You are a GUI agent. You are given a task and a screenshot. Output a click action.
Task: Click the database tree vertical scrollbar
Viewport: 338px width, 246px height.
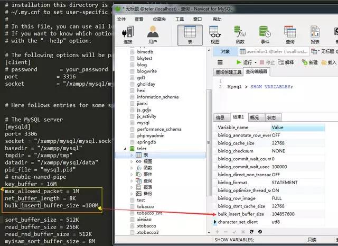tap(209, 142)
